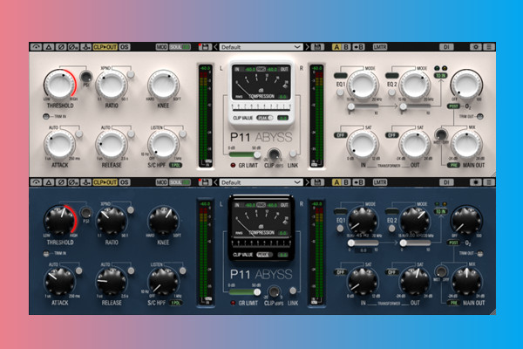Toggle the XPND button beside the light plugin Ratio knob
Image resolution: width=523 pixels, height=349 pixels.
[131, 74]
